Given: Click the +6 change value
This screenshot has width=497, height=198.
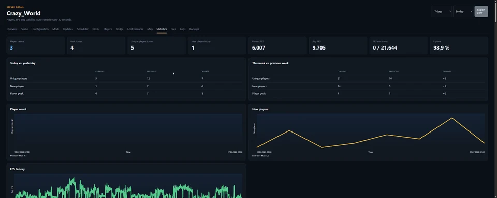Looking at the screenshot, I should (x=444, y=93).
